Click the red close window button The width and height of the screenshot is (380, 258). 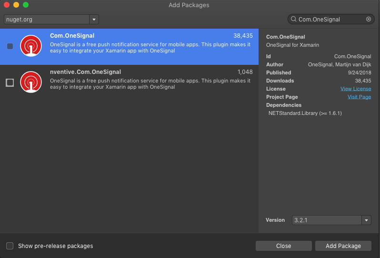tap(7, 5)
